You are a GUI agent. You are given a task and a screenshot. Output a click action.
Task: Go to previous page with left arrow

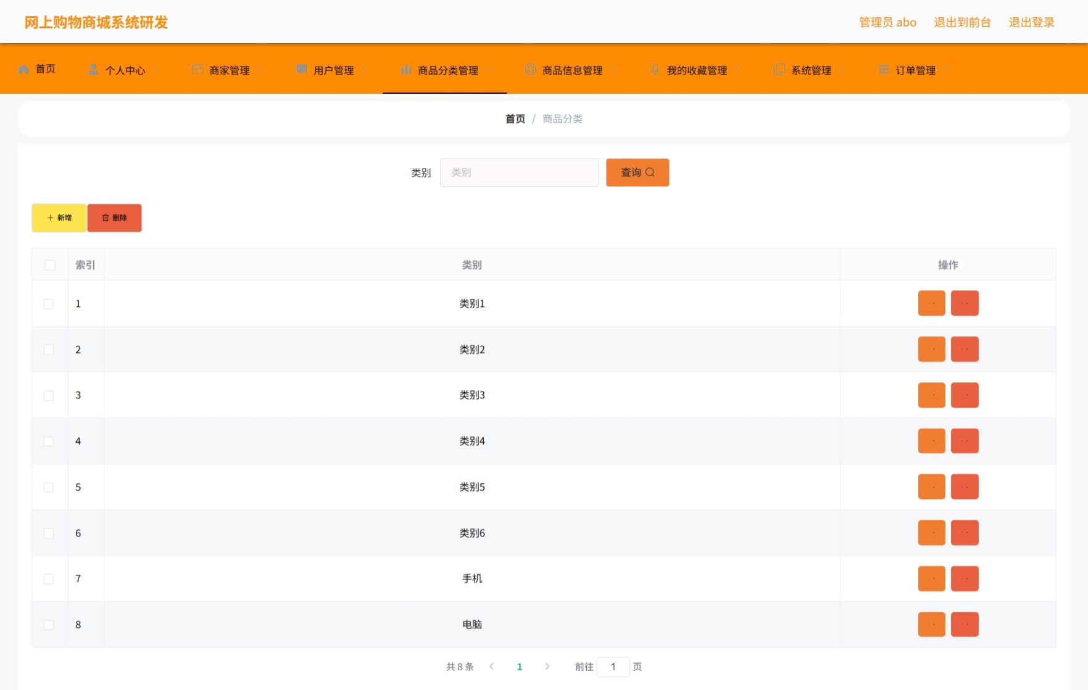point(492,667)
